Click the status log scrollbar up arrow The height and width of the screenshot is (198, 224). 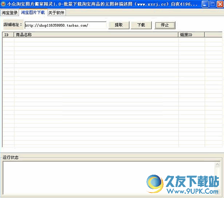[x=218, y=165]
